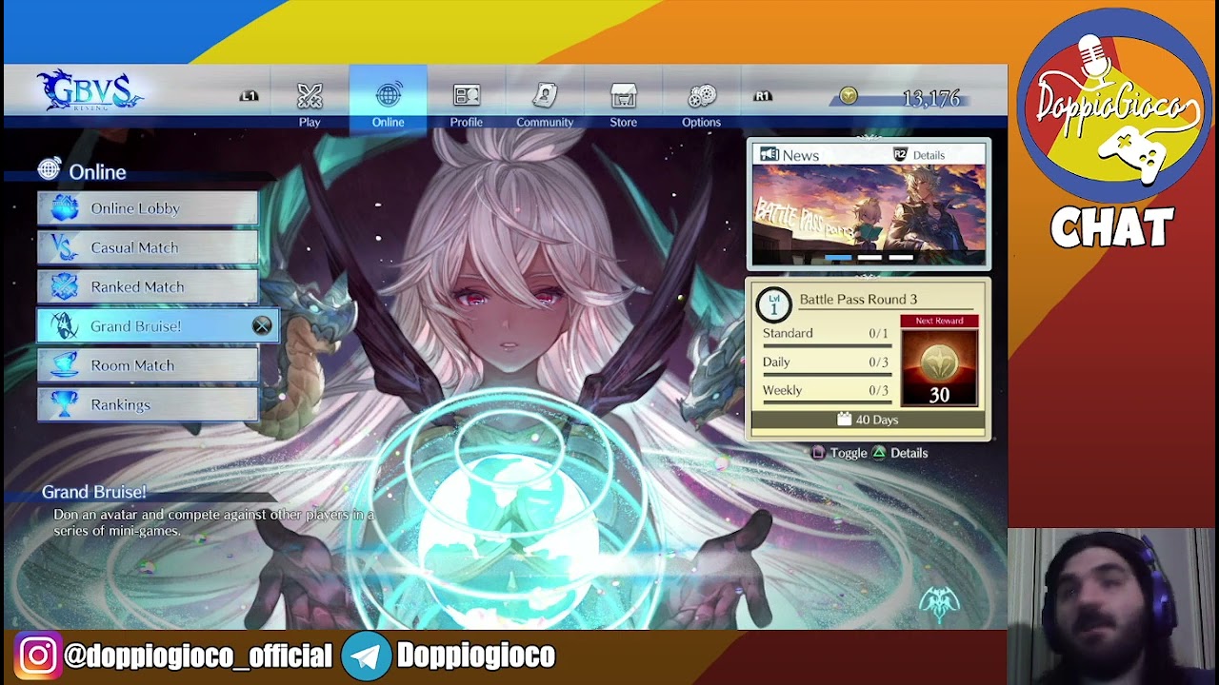Click the Options gears icon
Image resolution: width=1219 pixels, height=685 pixels.
pos(702,96)
